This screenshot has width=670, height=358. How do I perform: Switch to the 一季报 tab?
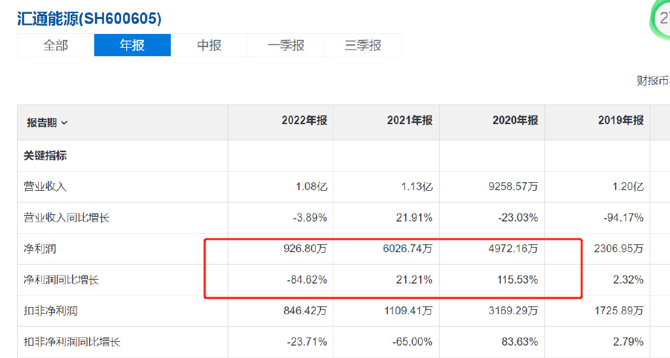click(x=286, y=45)
